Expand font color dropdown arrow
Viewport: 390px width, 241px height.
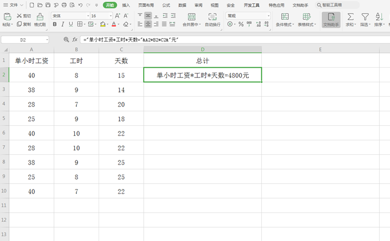pyautogui.click(x=119, y=24)
